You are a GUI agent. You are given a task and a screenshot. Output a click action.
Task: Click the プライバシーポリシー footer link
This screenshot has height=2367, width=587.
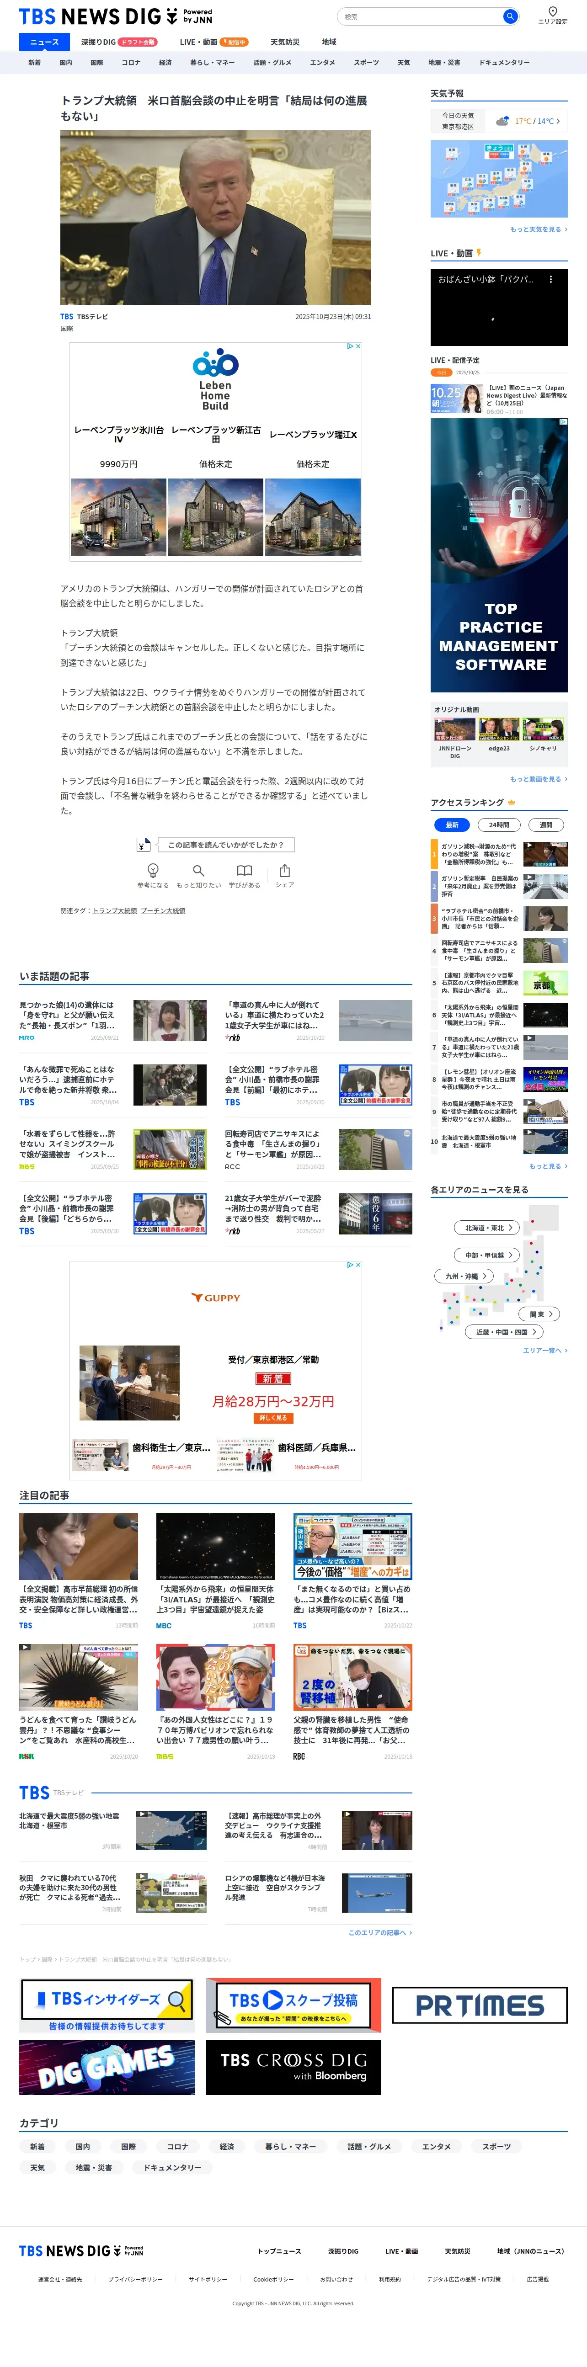coord(135,2280)
